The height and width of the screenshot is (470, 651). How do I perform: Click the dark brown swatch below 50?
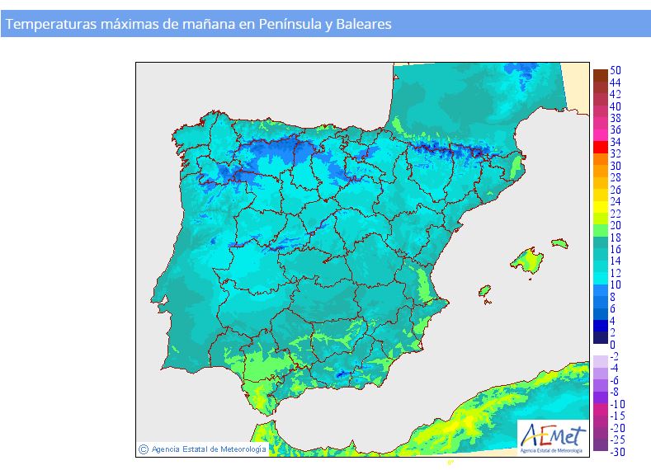[600, 77]
